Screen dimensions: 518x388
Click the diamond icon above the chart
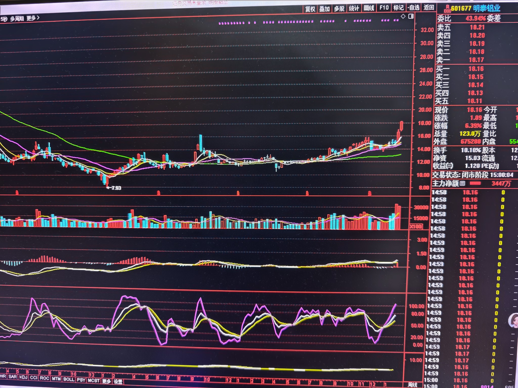(x=403, y=16)
